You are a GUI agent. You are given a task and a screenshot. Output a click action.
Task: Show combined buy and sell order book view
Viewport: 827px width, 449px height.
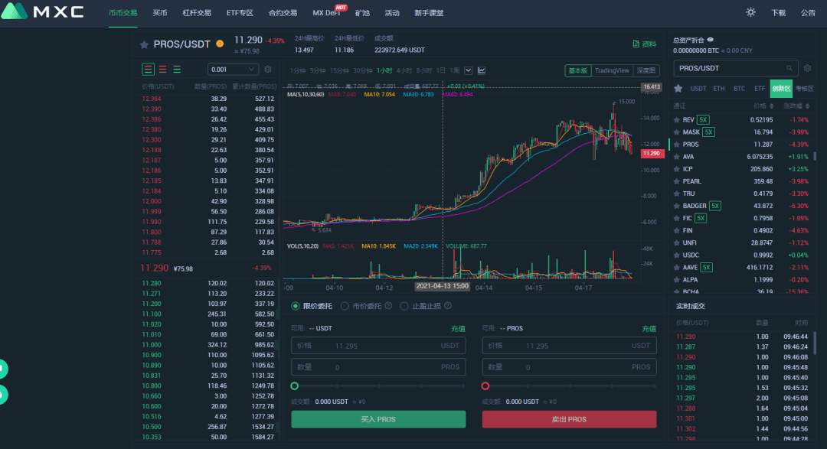coord(149,69)
